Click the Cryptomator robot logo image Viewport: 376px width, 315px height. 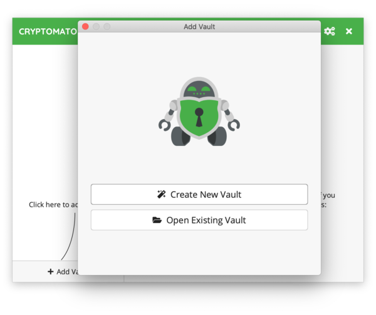[x=199, y=111]
